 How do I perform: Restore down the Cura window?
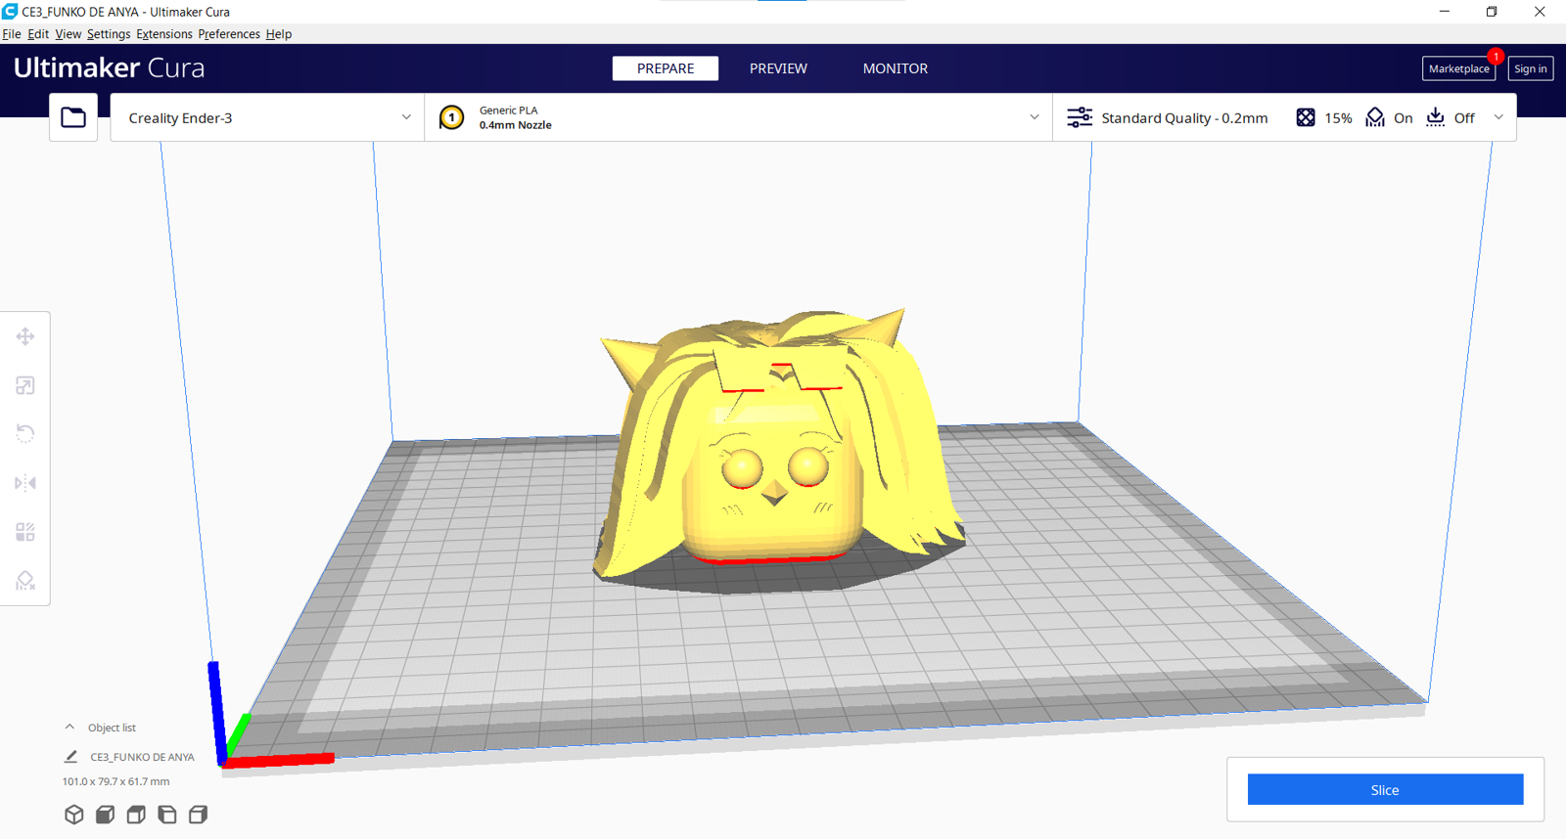coord(1492,12)
